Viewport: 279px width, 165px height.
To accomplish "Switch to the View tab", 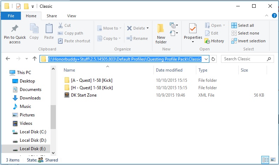I will pyautogui.click(x=71, y=16).
